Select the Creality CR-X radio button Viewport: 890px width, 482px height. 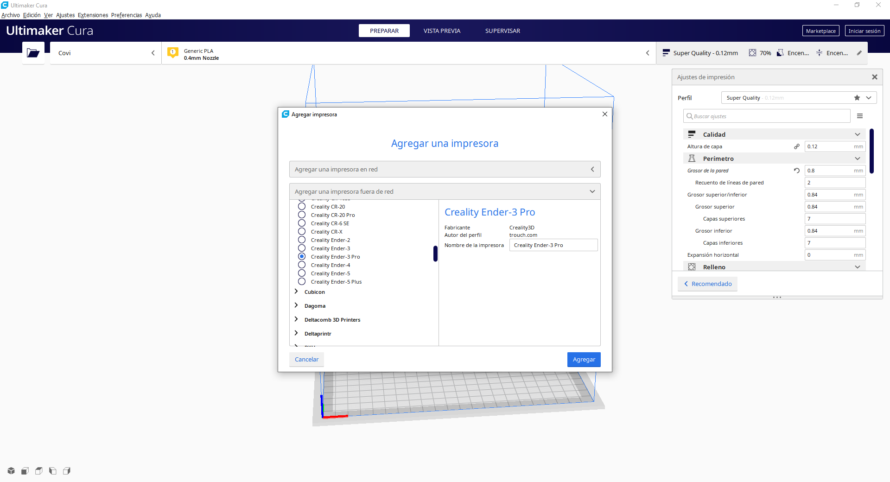(x=302, y=231)
